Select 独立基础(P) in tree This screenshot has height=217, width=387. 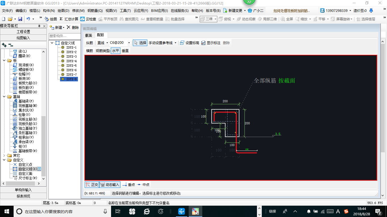(25, 128)
